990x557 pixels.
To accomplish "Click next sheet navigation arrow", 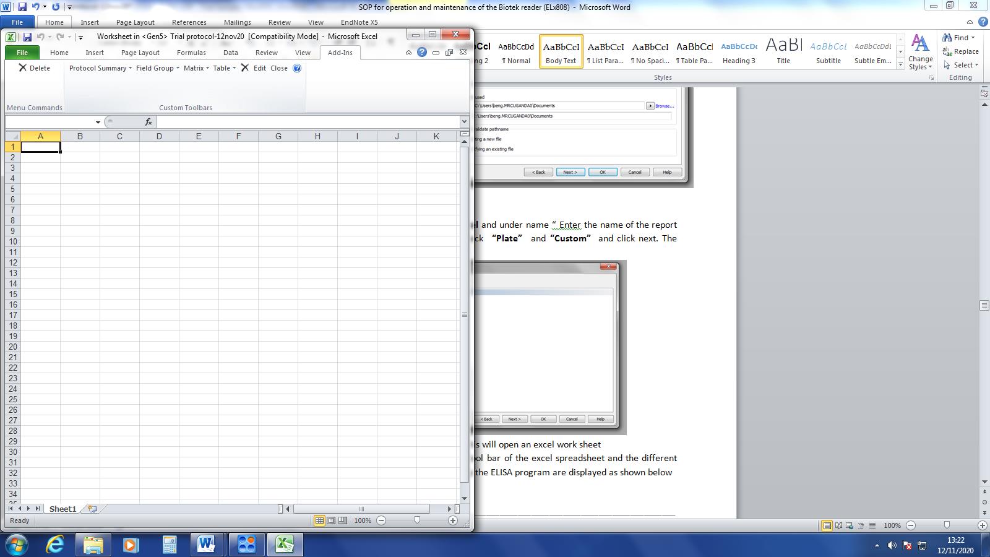I will pos(28,509).
